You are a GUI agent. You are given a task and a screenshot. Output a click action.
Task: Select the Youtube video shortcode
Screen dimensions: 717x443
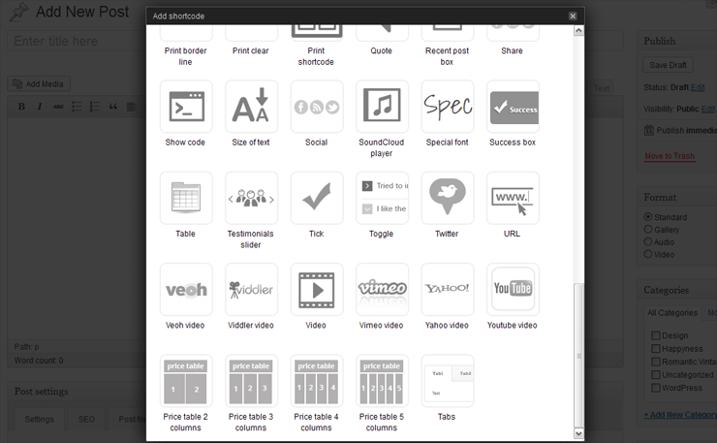click(x=513, y=289)
